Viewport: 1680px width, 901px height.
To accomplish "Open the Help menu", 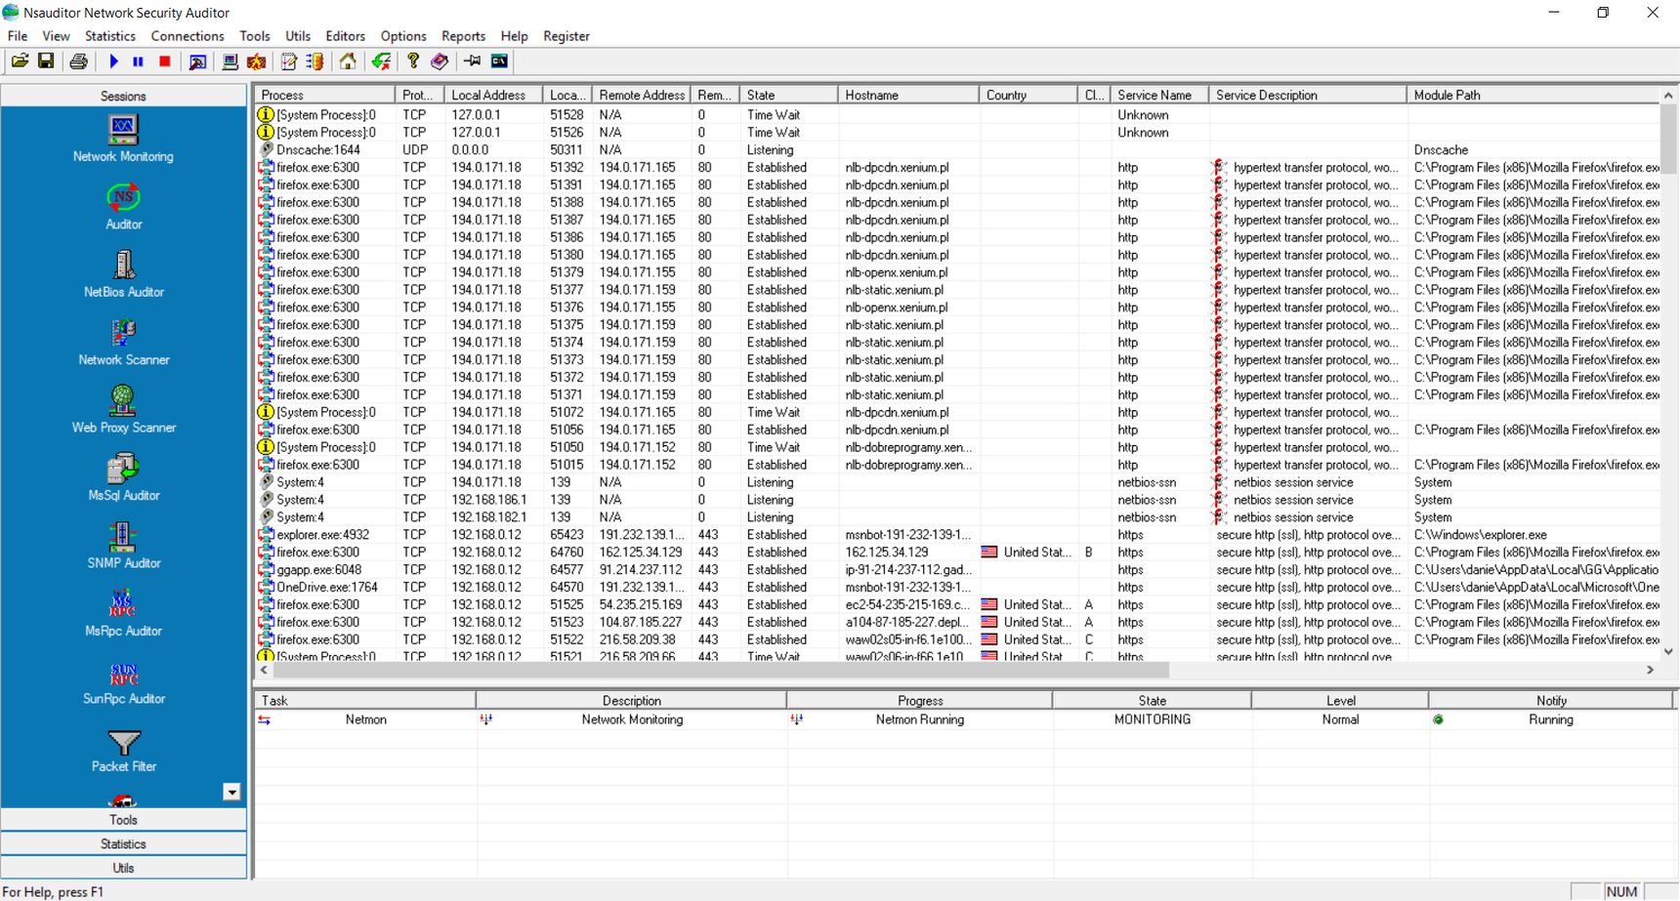I will coord(515,36).
